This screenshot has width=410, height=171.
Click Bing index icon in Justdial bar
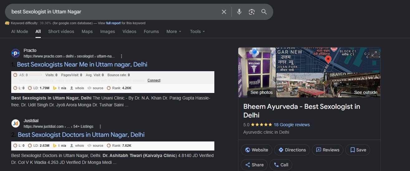(x=55, y=146)
